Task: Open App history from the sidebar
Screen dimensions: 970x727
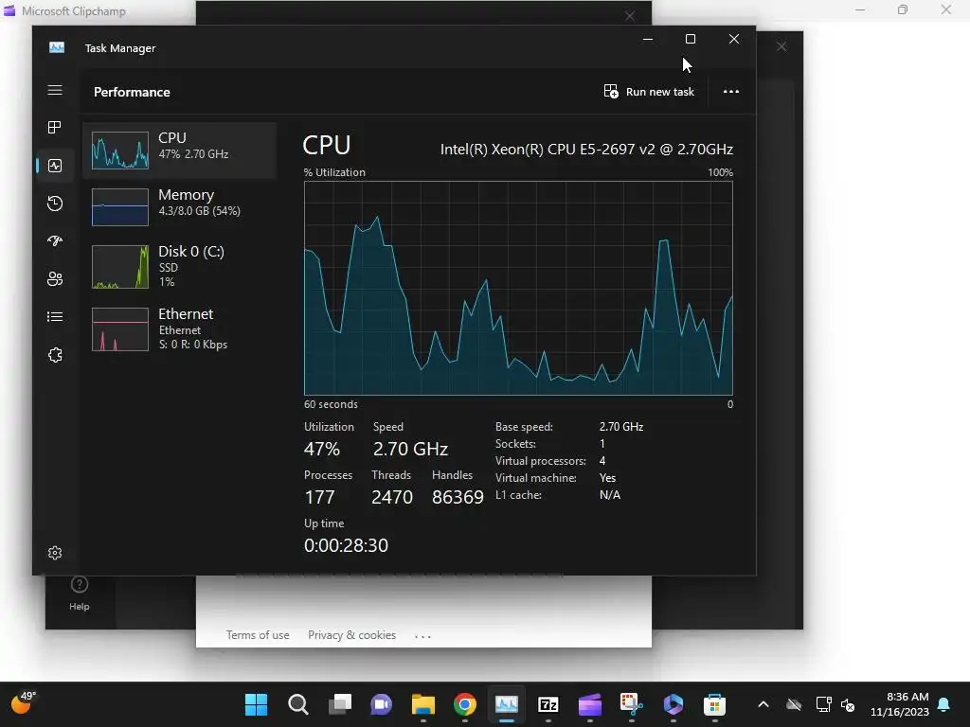Action: click(x=55, y=204)
